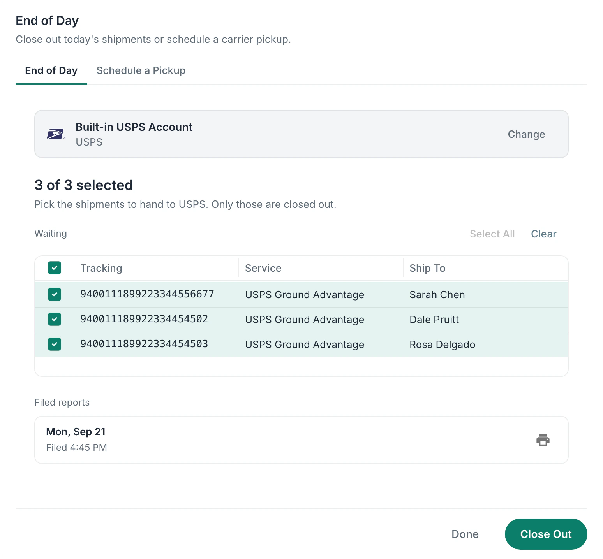Print the Mon, Sep 21 filed report
The image size is (603, 559).
(x=543, y=440)
